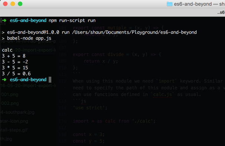Viewport: 225px width, 146px height.
Task: Select the tab labeled ..s6
Action: point(221,13)
